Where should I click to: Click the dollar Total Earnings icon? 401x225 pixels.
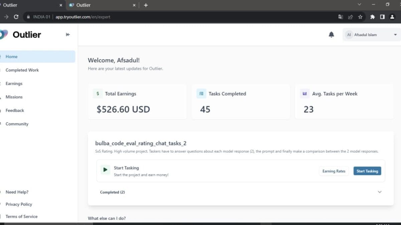tap(98, 94)
